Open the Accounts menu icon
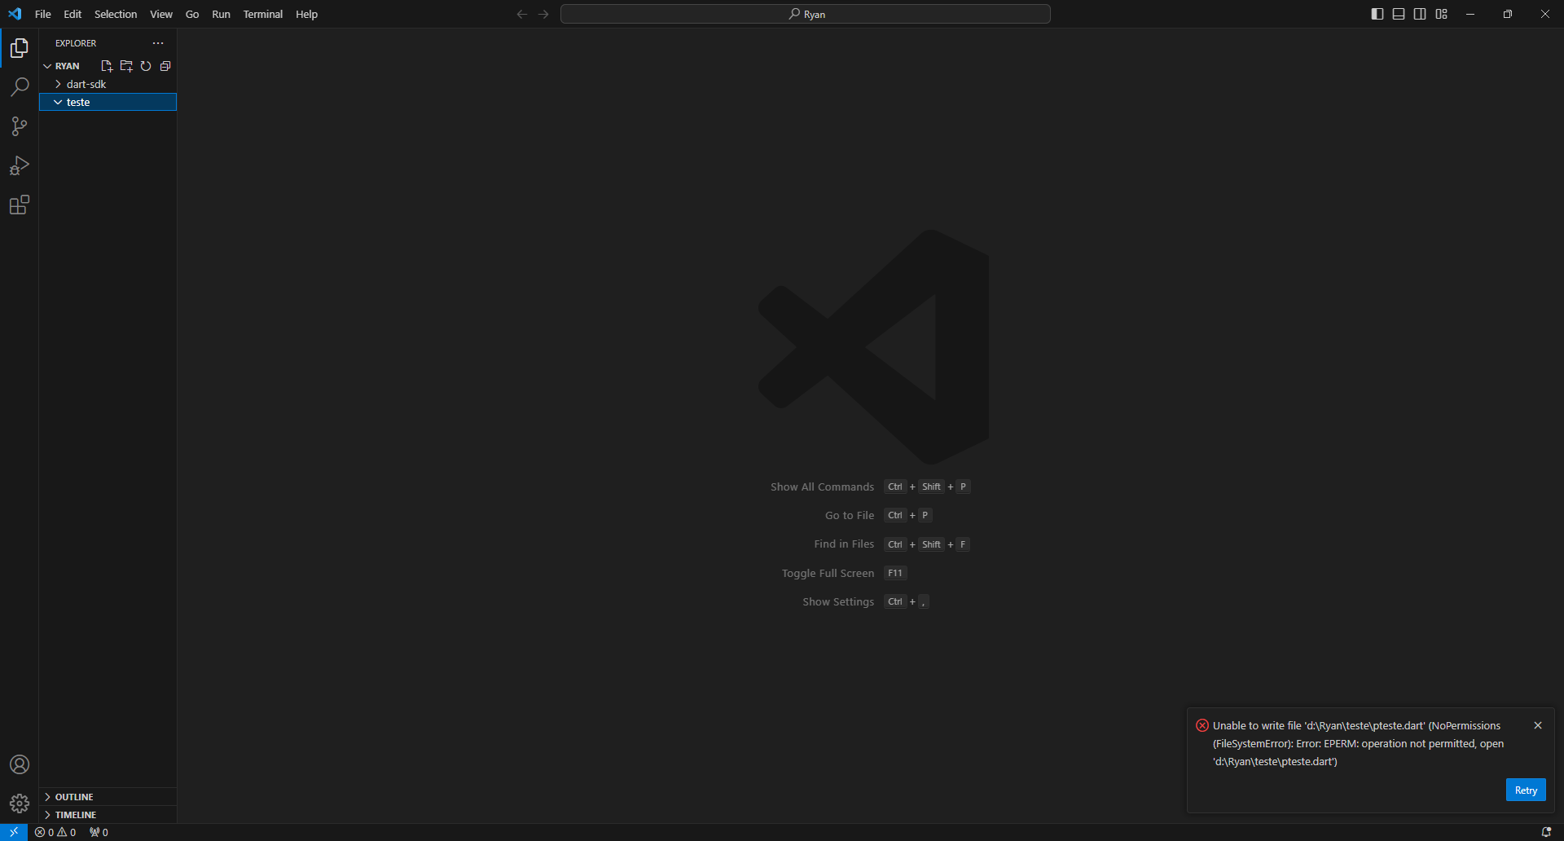This screenshot has height=841, width=1564. 20,764
